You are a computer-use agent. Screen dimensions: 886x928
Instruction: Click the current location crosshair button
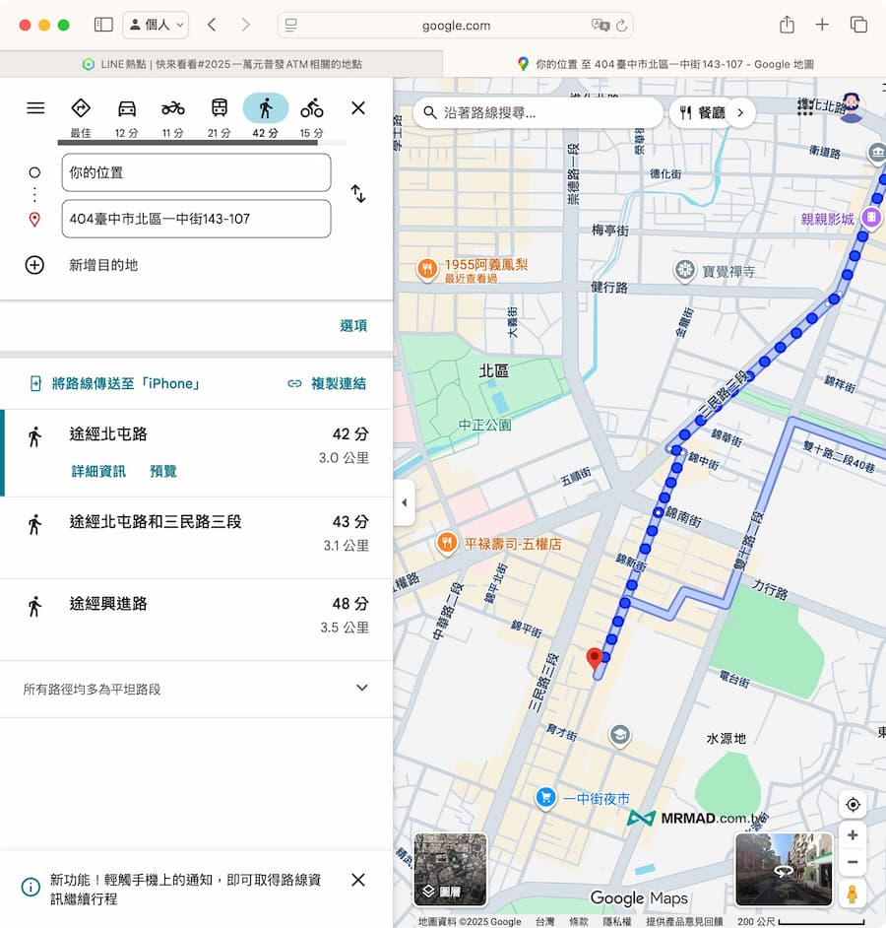853,804
